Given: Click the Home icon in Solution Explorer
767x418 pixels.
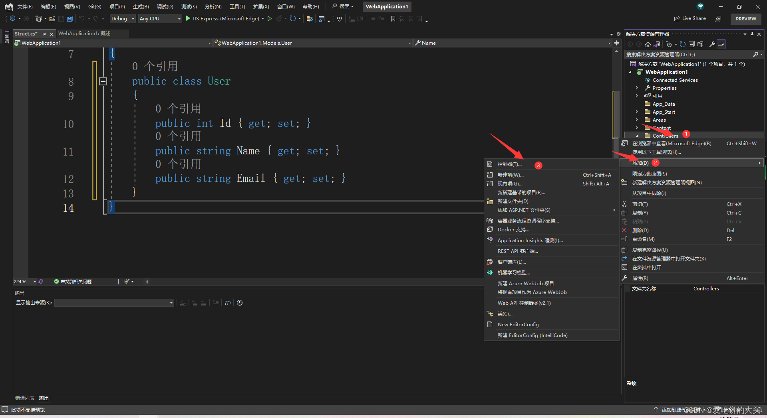Looking at the screenshot, I should (648, 44).
